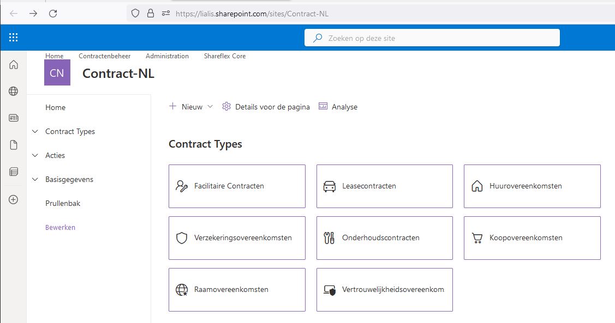This screenshot has height=323, width=615.
Task: Open the app launcher waffle icon
Action: point(13,37)
